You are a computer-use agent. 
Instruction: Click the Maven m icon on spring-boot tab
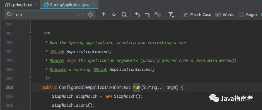7,5
